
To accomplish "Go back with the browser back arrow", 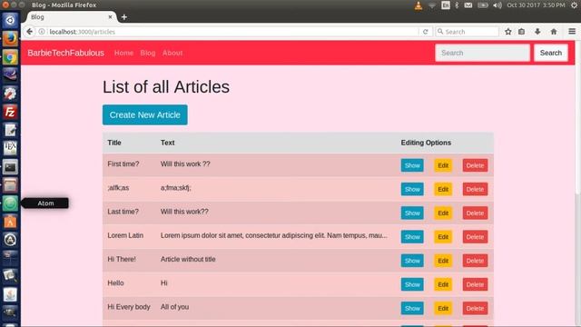I will (x=30, y=32).
